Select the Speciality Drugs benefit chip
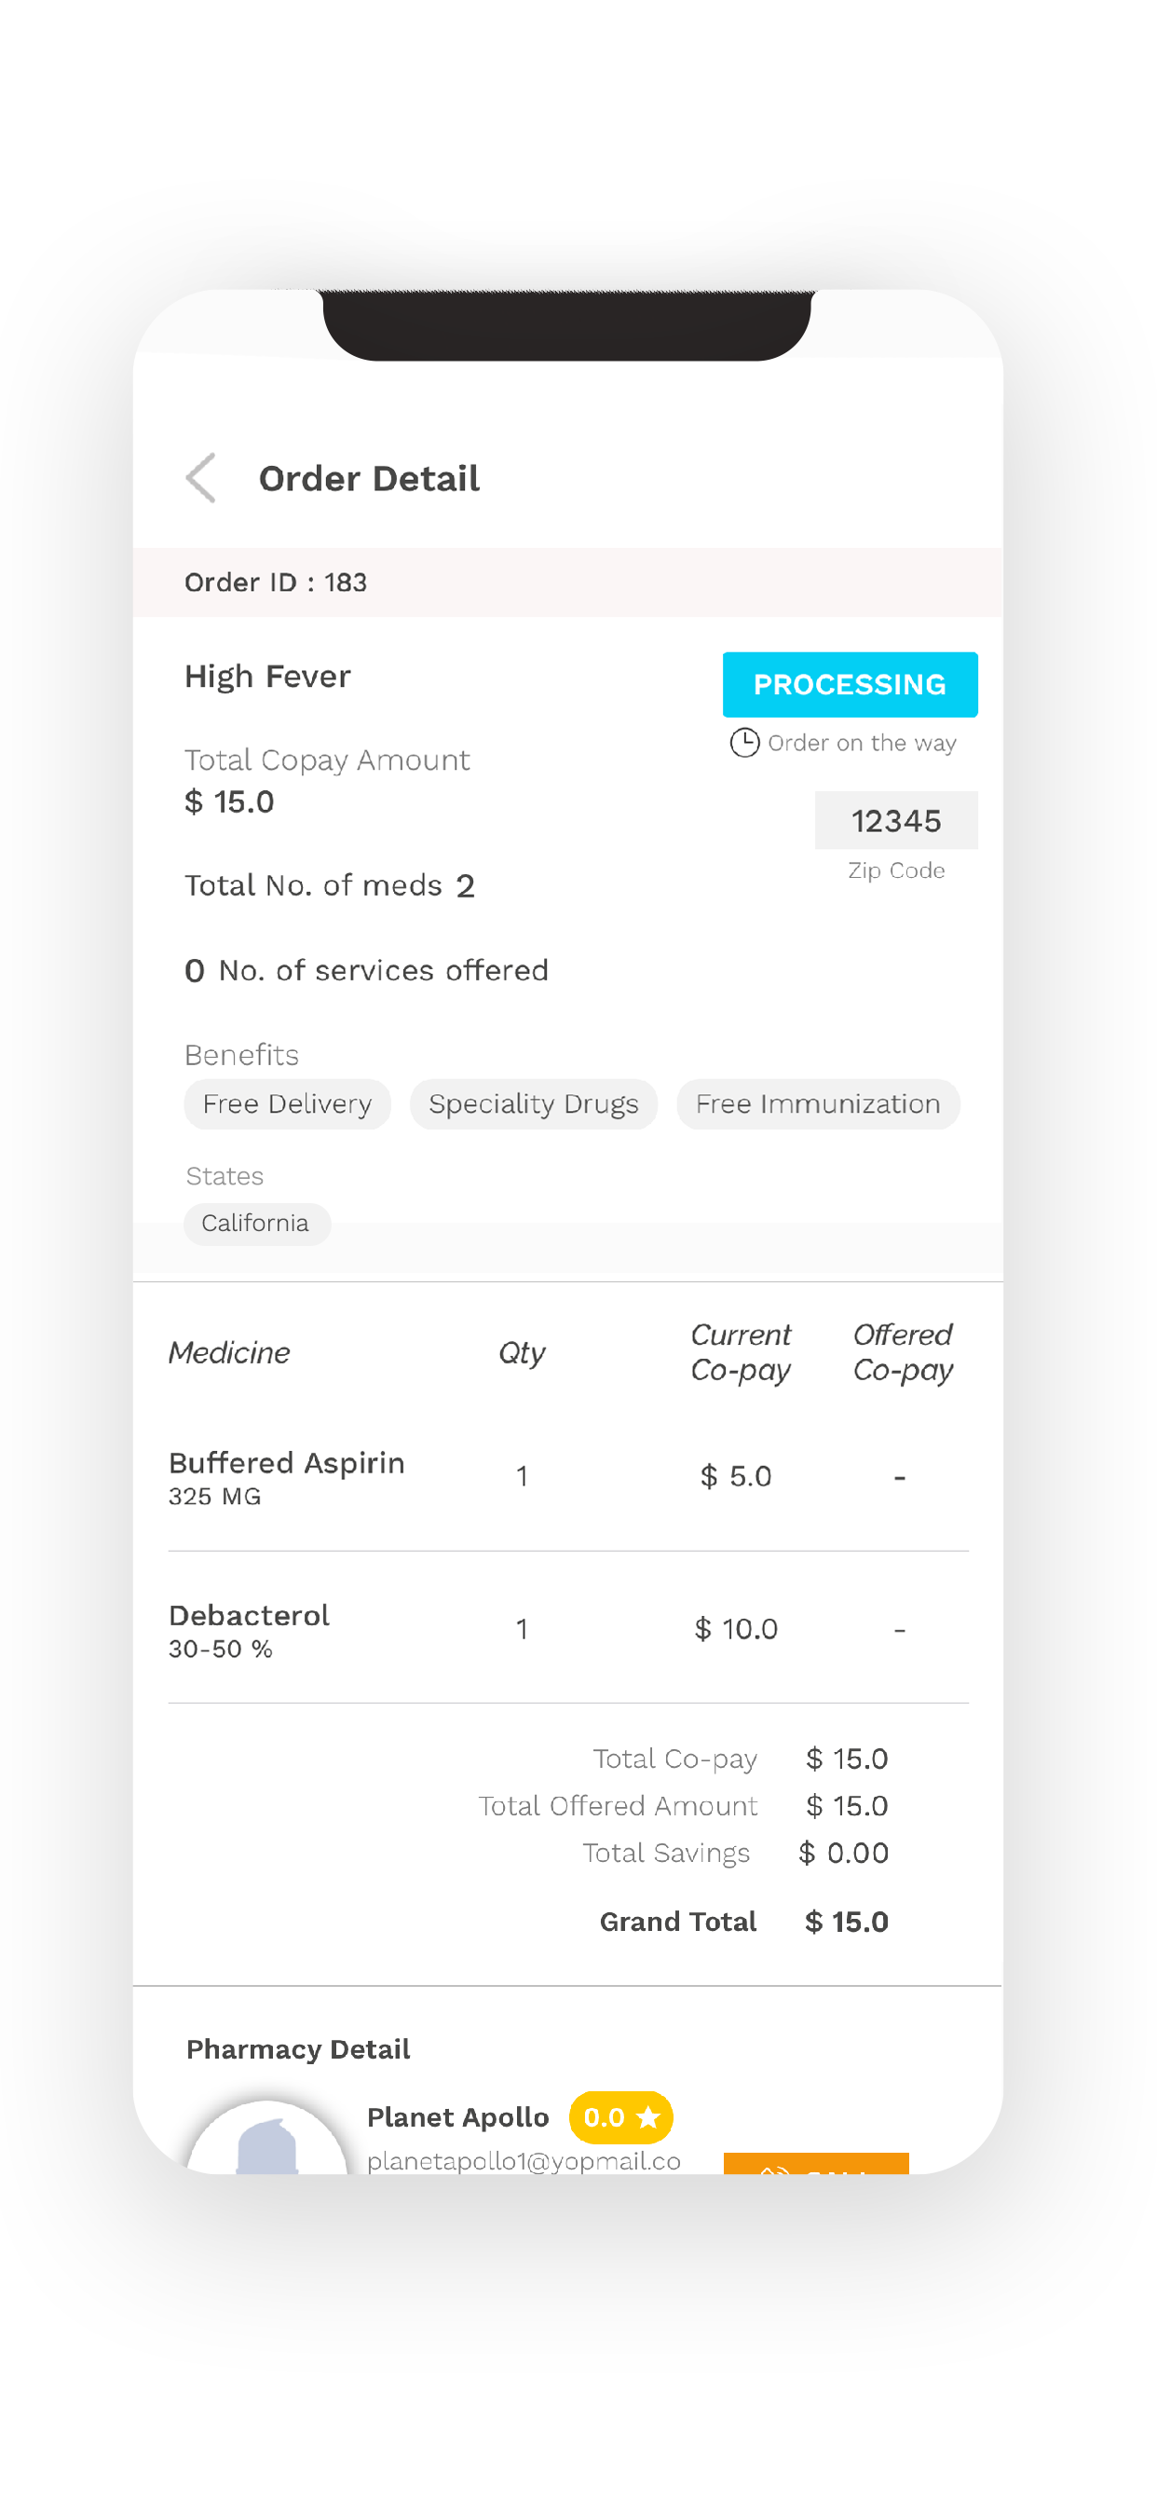Viewport: 1157px width, 2505px height. coord(533,1103)
